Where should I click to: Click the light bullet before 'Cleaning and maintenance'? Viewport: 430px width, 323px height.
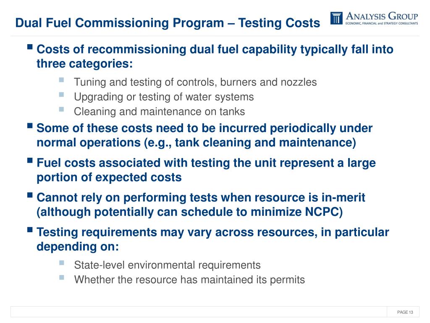coord(61,109)
